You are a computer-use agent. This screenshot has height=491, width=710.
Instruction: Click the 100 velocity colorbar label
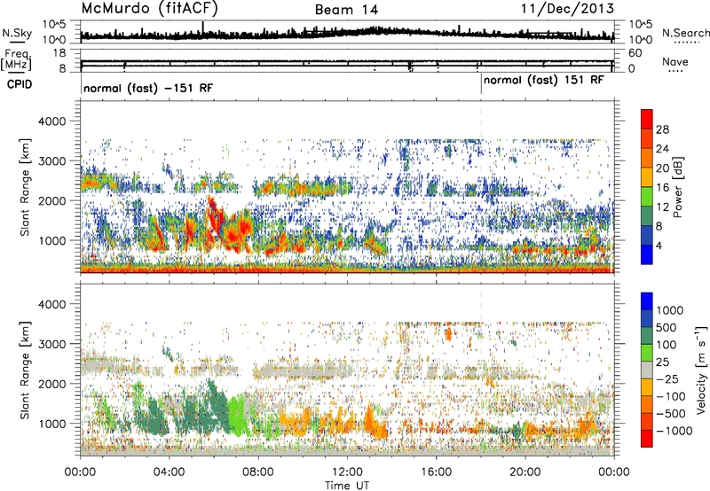click(x=667, y=345)
